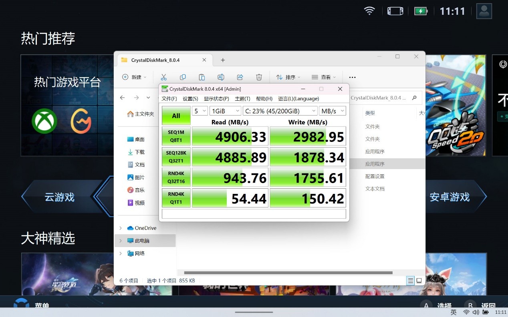Click the Delete trash icon in Explorer
This screenshot has width=508, height=317.
click(x=259, y=77)
